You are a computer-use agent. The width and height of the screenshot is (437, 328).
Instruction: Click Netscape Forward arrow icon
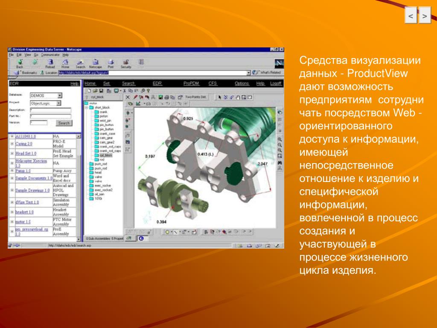(35, 62)
